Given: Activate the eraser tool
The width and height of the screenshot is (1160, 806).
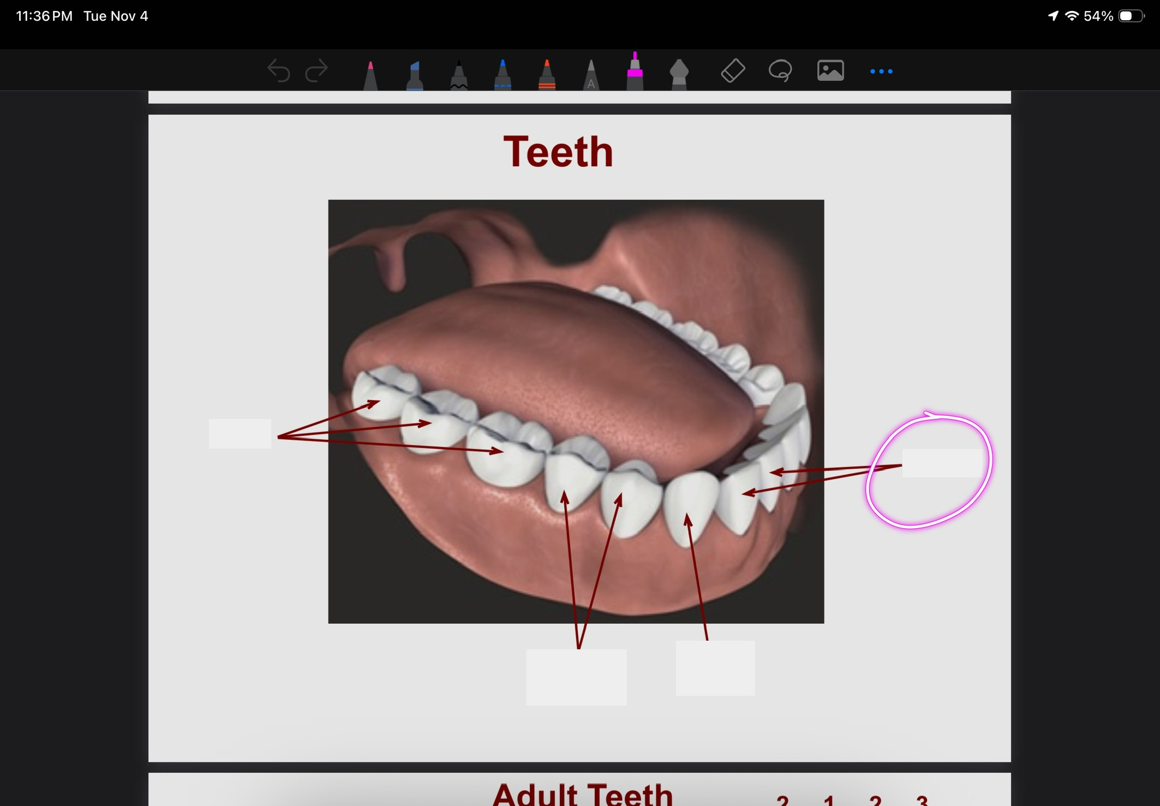Looking at the screenshot, I should click(732, 70).
